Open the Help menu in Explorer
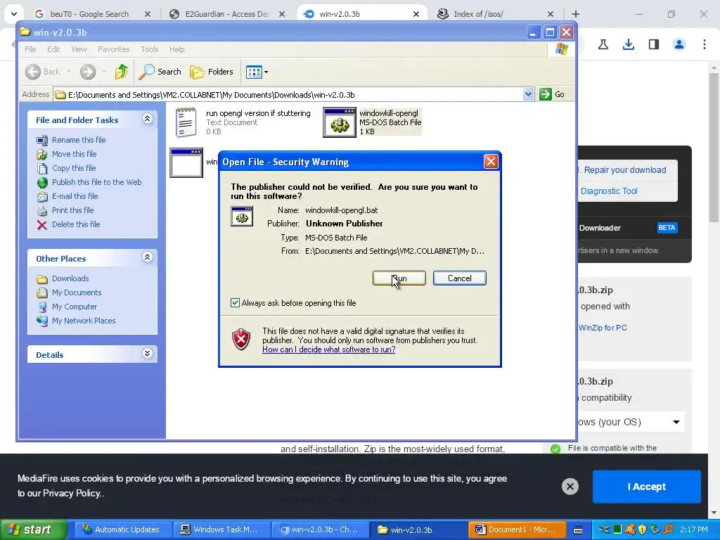720x540 pixels. (x=176, y=49)
